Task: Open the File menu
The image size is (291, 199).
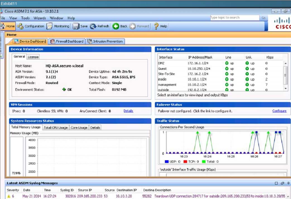Action: [3, 18]
